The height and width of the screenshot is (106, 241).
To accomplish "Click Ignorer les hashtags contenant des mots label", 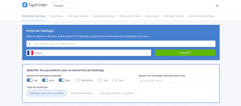I will tap(162, 76).
